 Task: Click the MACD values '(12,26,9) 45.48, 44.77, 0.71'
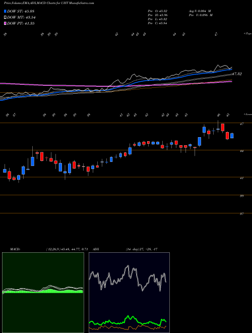(x=67, y=249)
